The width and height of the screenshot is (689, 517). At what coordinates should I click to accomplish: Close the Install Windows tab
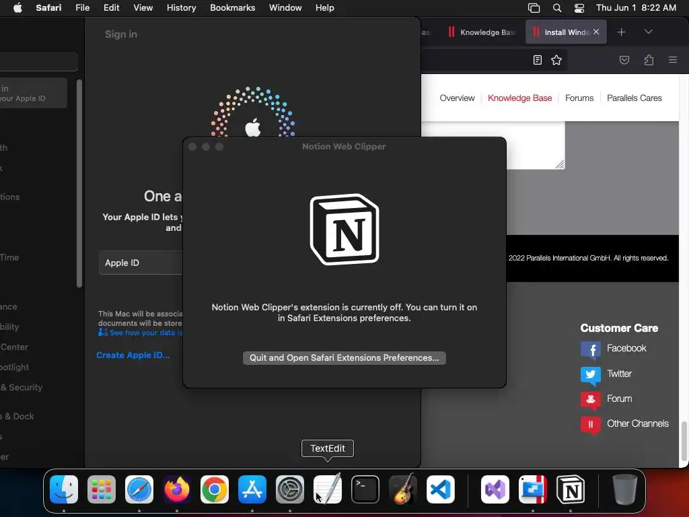point(596,32)
